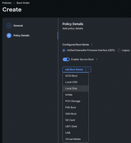Click the Policy Details heading text
The width and height of the screenshot is (131, 143).
[x=73, y=24]
